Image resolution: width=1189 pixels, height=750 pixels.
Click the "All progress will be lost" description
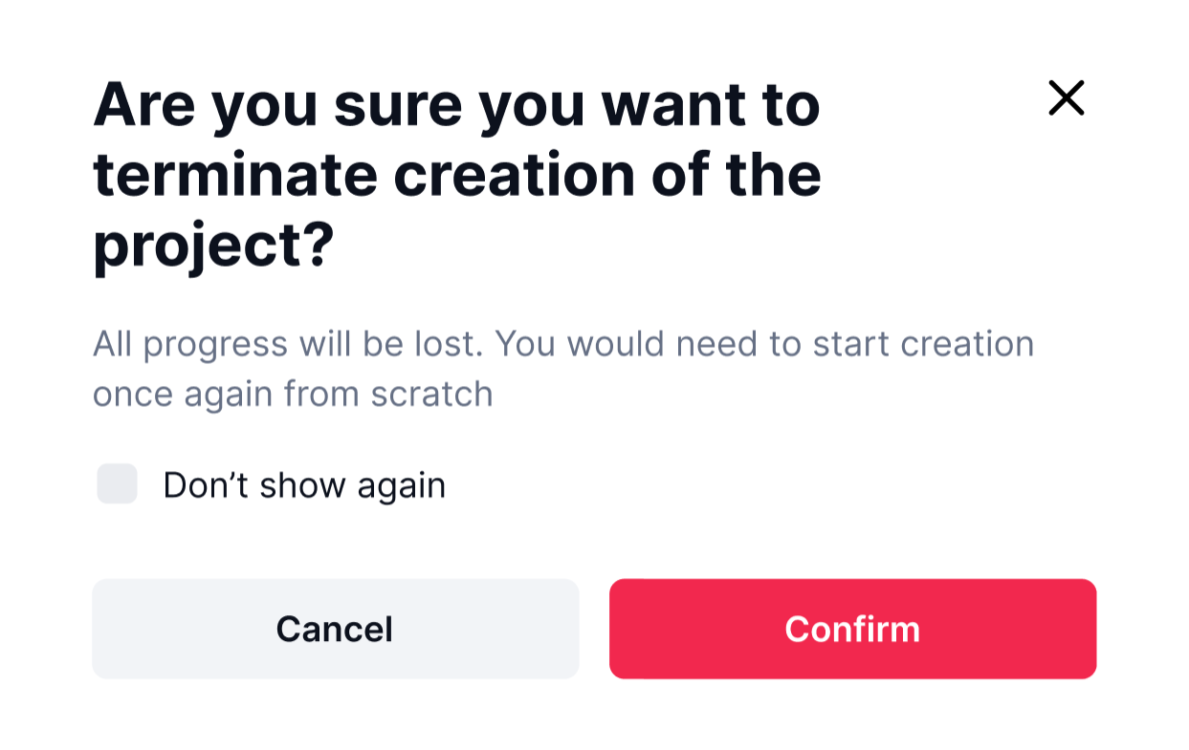coord(562,368)
